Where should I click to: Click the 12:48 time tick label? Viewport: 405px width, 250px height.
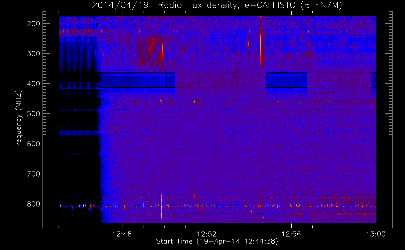pos(122,234)
